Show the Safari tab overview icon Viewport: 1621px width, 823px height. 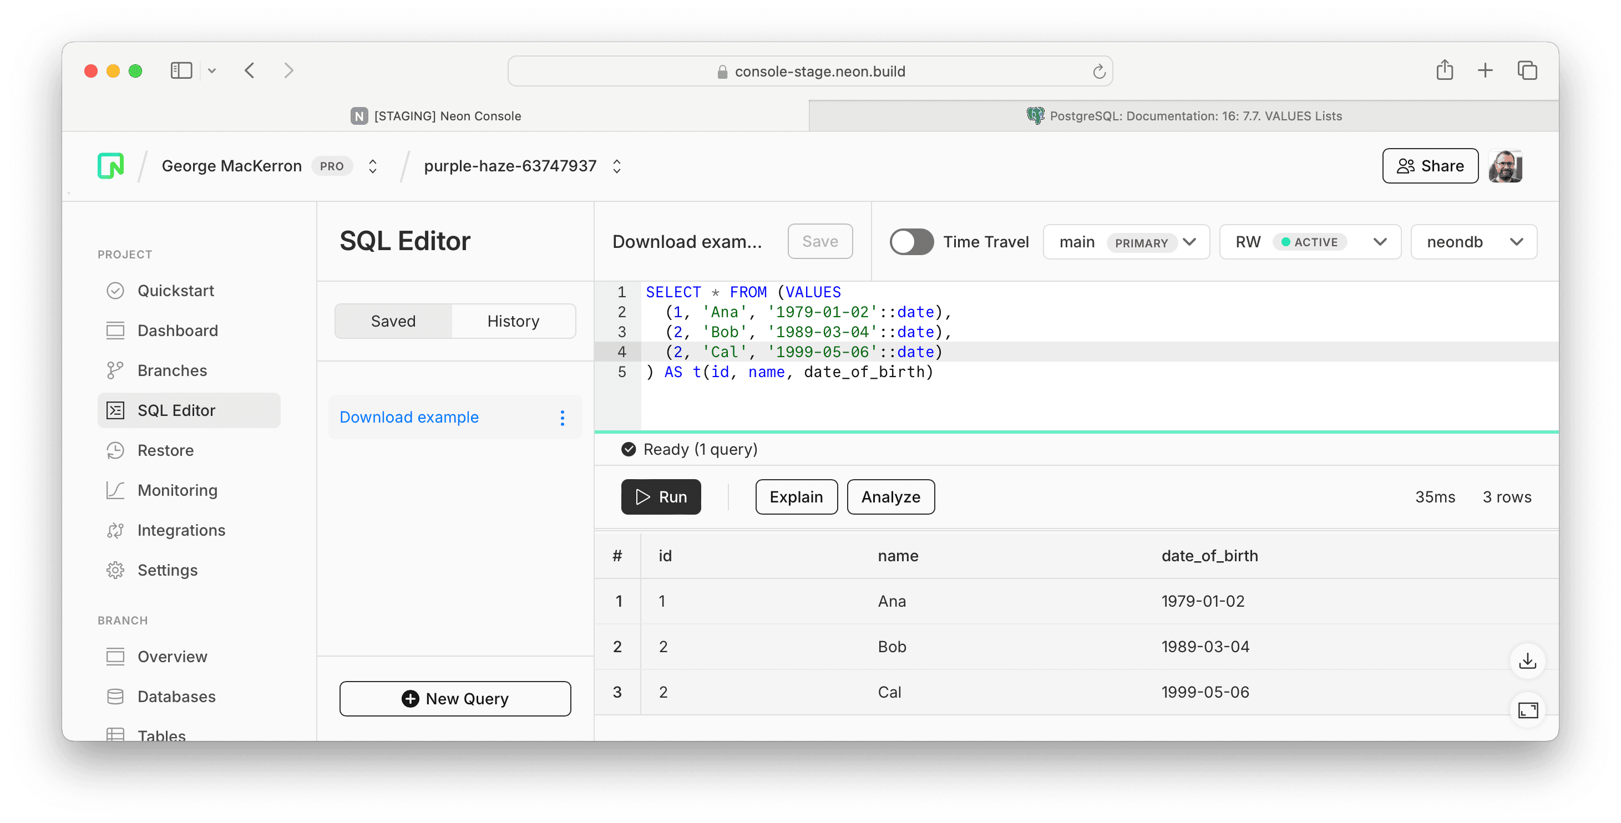[x=1527, y=70]
